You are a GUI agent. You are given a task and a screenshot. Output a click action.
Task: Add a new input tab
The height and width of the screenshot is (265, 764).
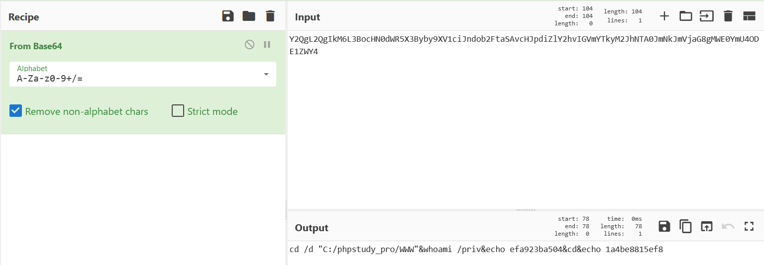pos(664,16)
